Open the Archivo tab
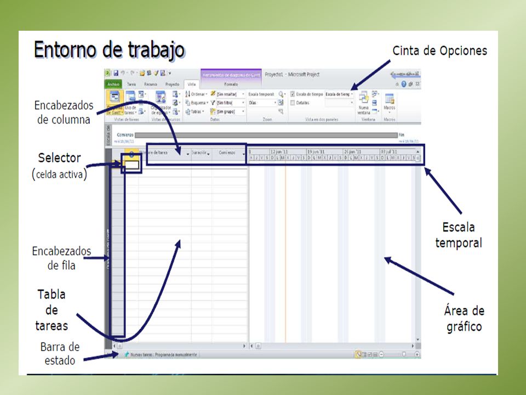Viewport: 526px width, 395px height. tap(113, 84)
